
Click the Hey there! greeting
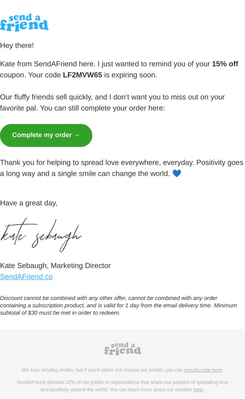17,46
